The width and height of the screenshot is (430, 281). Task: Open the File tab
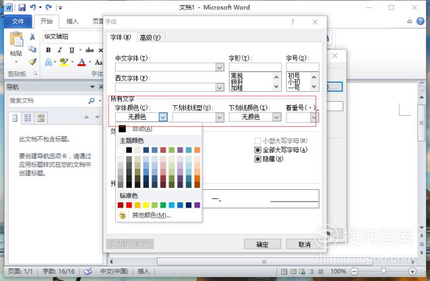tap(18, 21)
